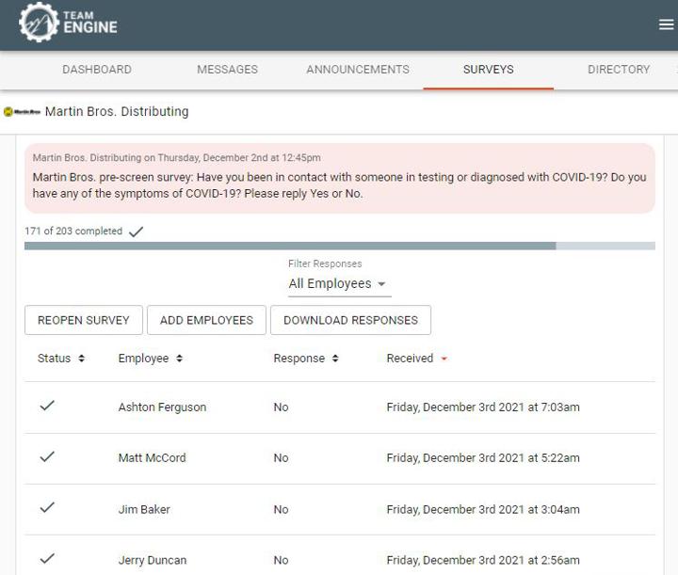Viewport: 678px width, 575px height.
Task: Click the Status column header
Action: pos(54,359)
